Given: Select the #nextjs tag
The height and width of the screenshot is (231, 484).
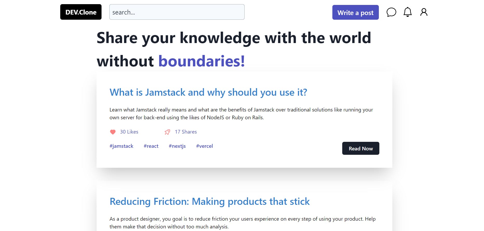Looking at the screenshot, I should coord(177,146).
